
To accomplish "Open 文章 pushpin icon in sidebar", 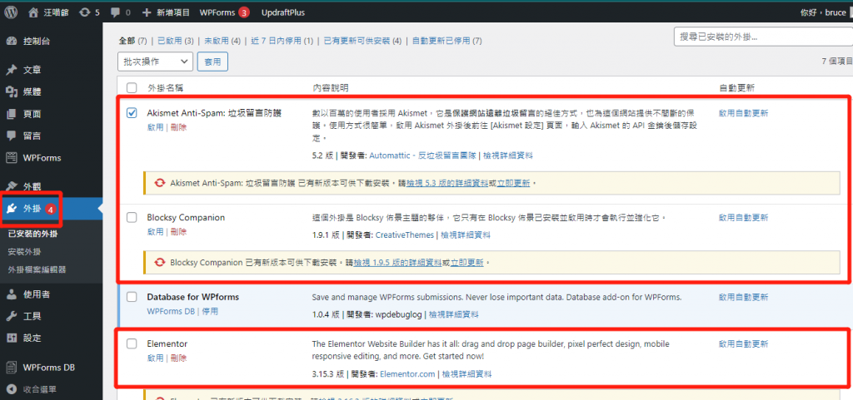I will click(x=12, y=70).
